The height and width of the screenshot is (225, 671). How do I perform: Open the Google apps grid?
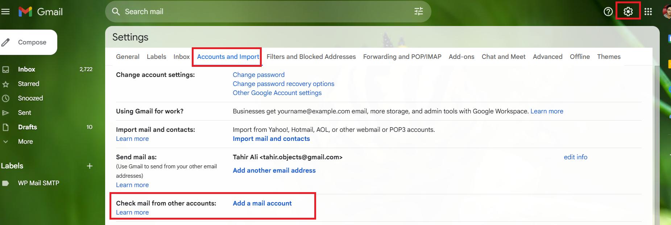[648, 12]
